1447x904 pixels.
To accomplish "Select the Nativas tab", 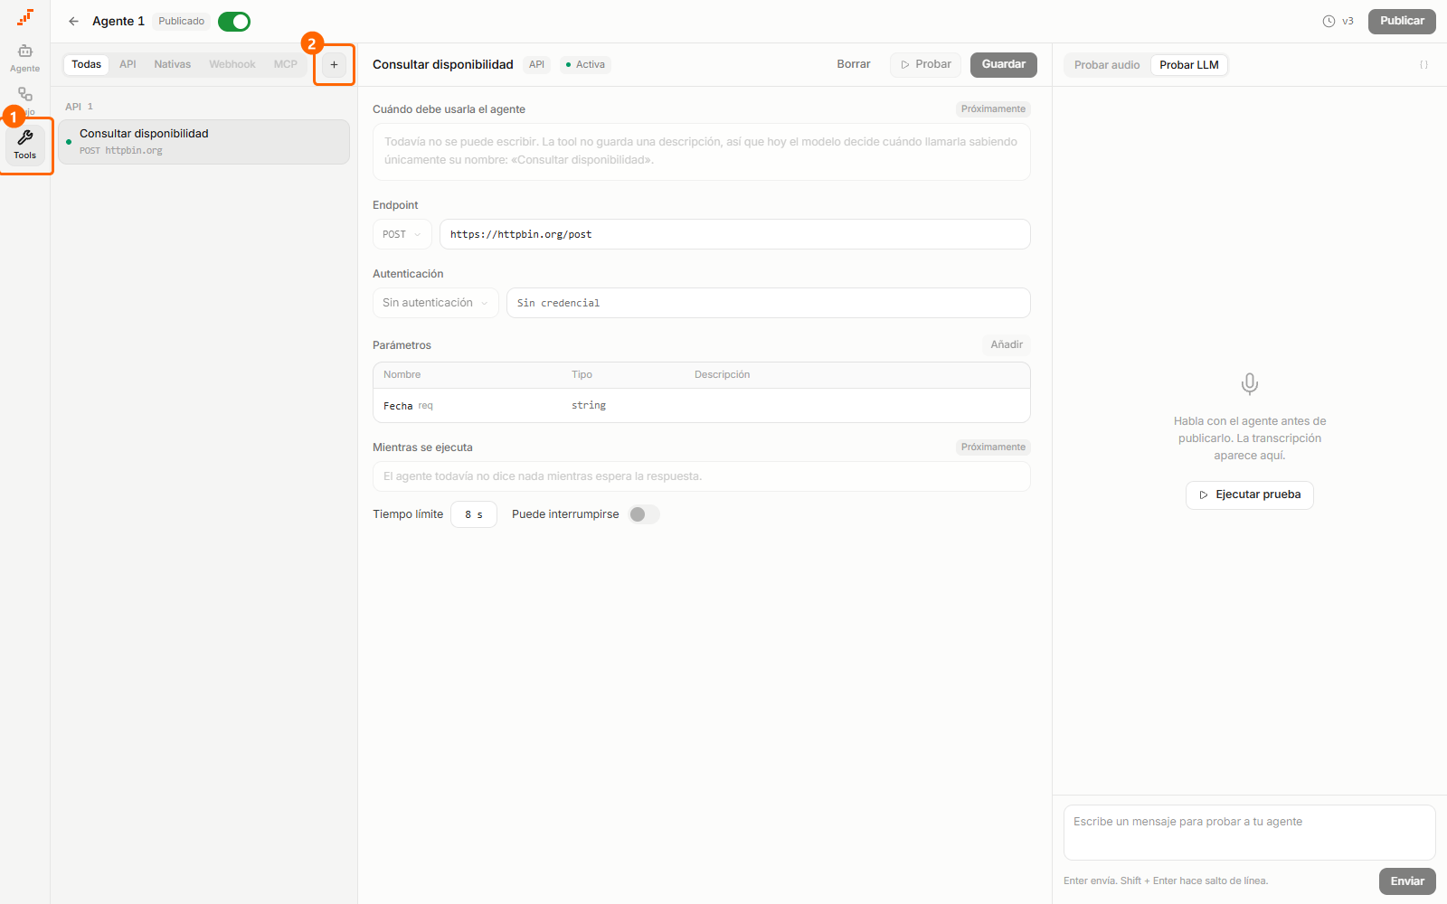I will point(172,64).
